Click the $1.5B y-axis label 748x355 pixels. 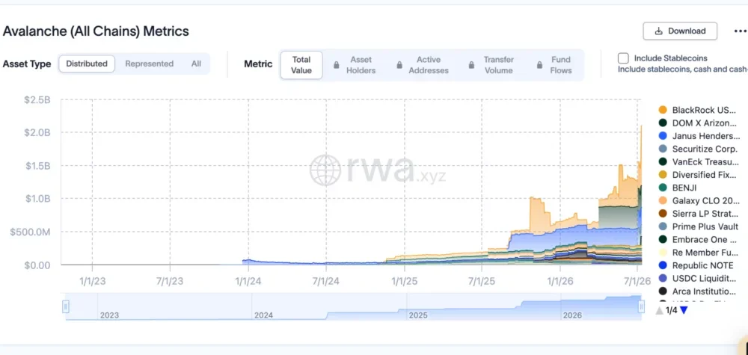click(x=37, y=166)
